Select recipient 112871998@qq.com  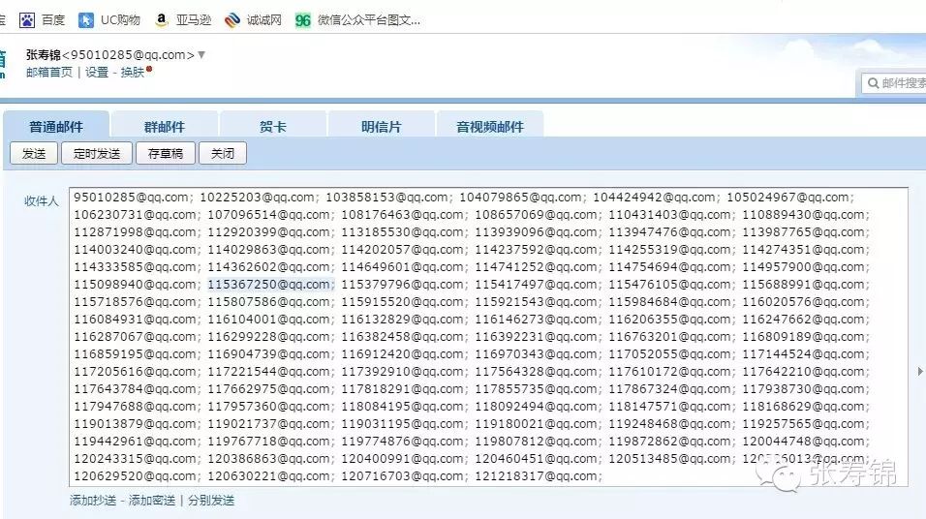pyautogui.click(x=136, y=232)
